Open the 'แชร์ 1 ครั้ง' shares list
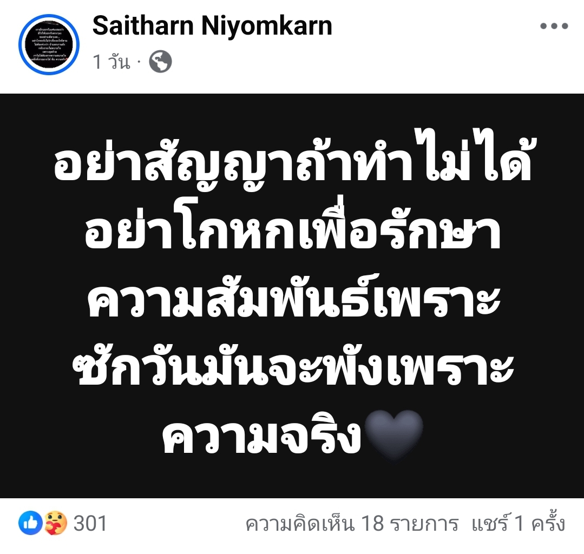Viewport: 584px width, 554px height. (519, 523)
